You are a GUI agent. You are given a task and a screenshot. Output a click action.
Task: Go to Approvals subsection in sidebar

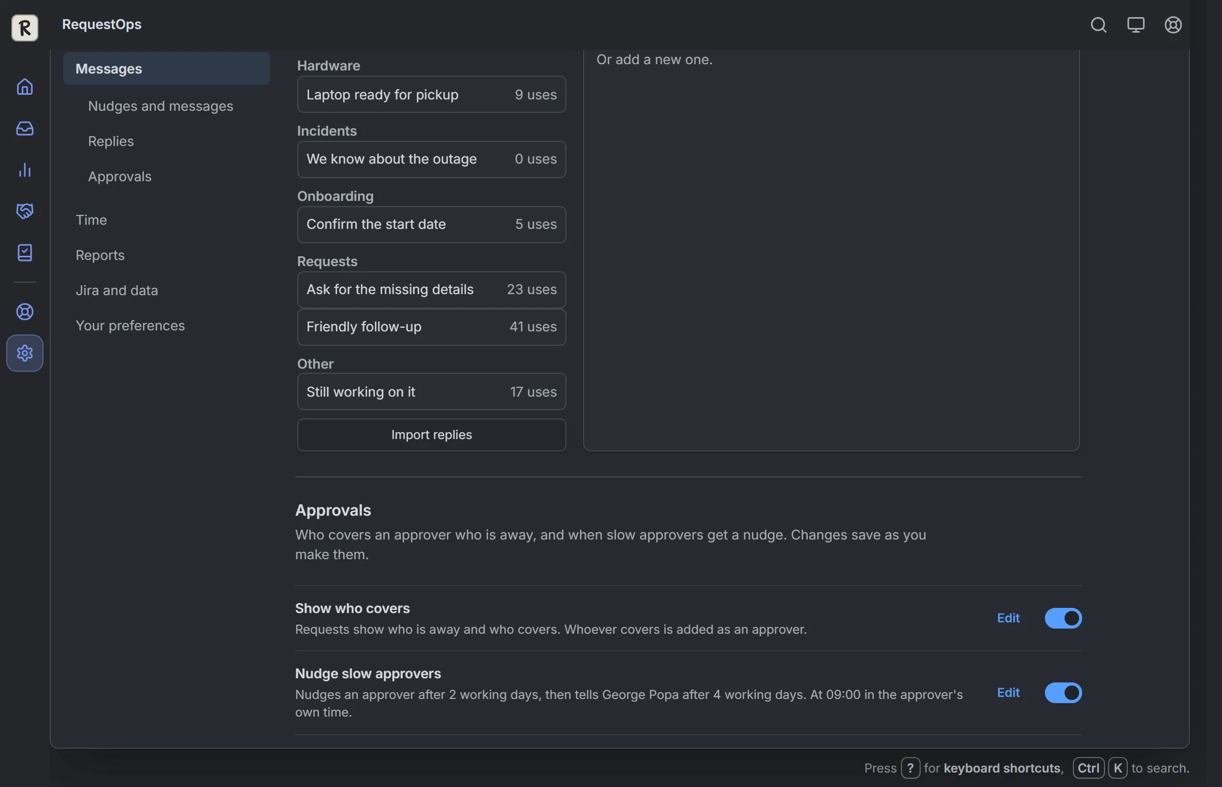click(x=120, y=177)
